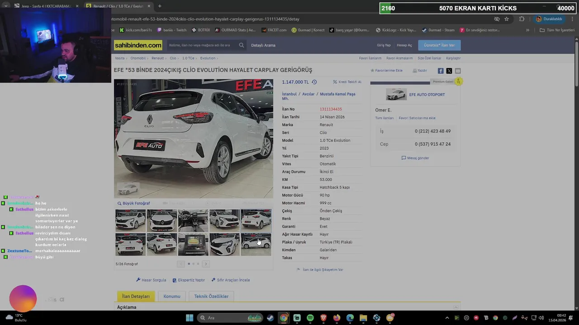Click the Windows taskbar search box
579x325 pixels.
[x=231, y=318]
